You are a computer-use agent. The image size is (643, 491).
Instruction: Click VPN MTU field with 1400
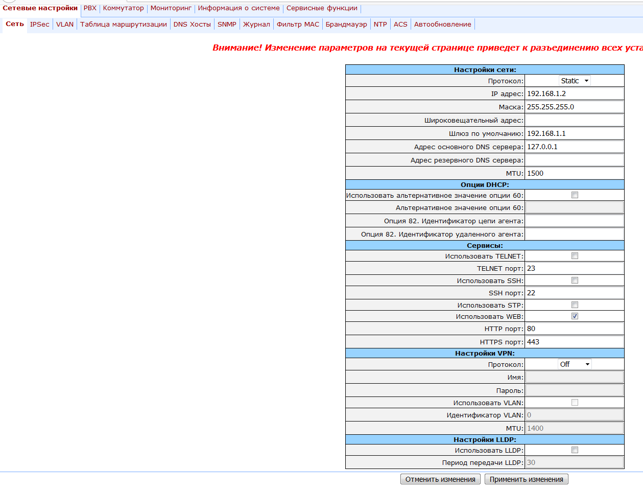click(575, 428)
